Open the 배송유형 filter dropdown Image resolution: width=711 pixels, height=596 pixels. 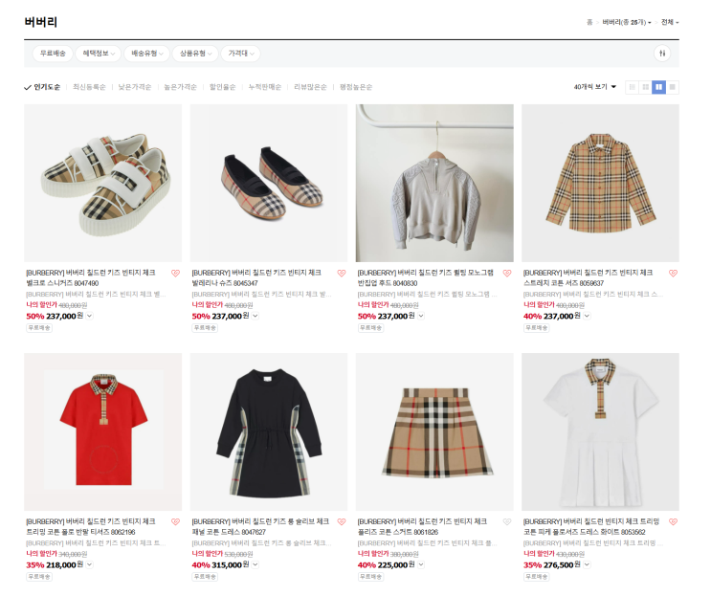click(x=147, y=54)
